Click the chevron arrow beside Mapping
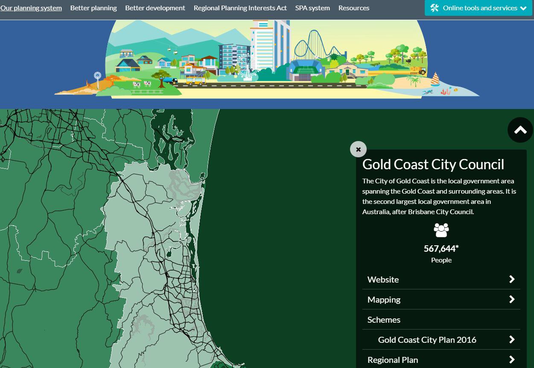534x368 pixels. pyautogui.click(x=511, y=299)
